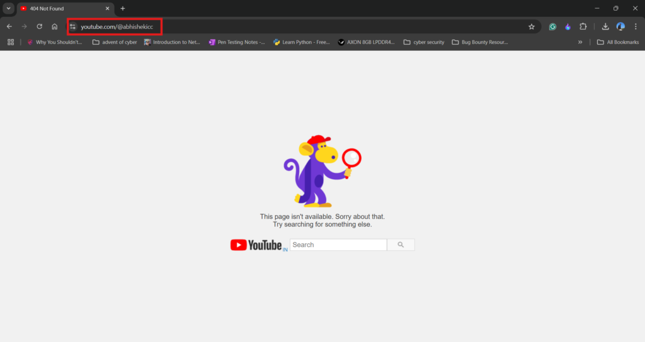Viewport: 645px width, 342px height.
Task: Open 'Pen Testing Notes' bookmark
Action: 237,42
